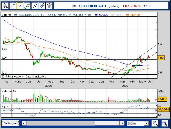Viewport: 171px width, 129px height.
Task: Click the Máximo: 1,10 text
Action: click(82, 15)
